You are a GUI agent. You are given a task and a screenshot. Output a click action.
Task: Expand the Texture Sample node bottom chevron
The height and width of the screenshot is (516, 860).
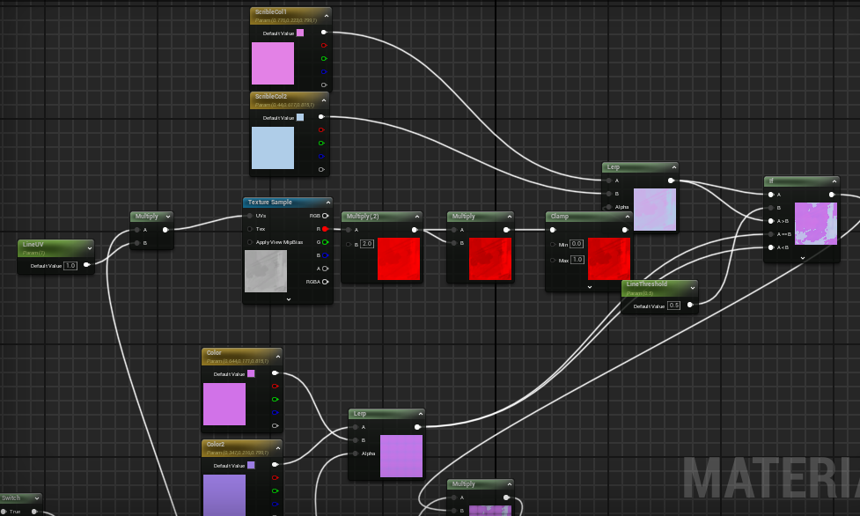289,299
